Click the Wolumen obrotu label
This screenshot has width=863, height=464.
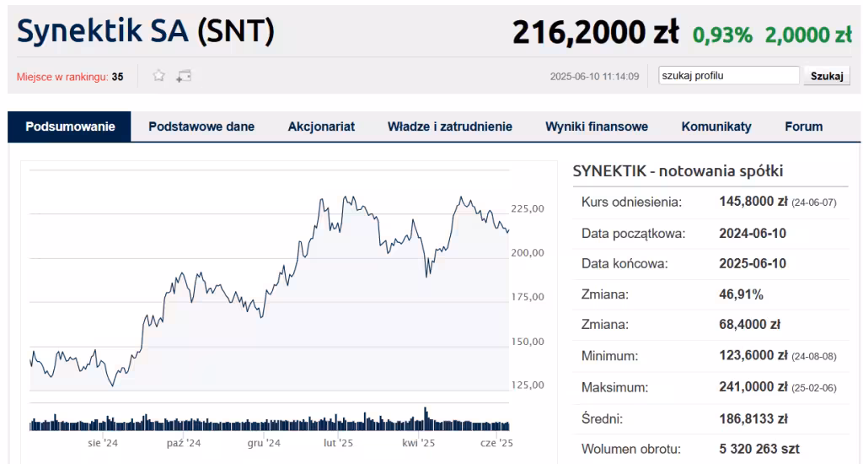point(630,449)
